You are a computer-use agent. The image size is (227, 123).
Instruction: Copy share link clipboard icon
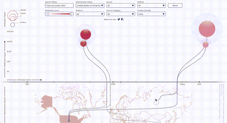pyautogui.click(x=122, y=19)
